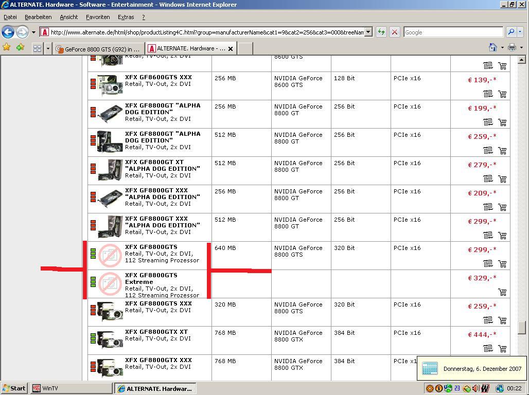Switch to WinTV in the taskbar
Screen dimensions: 529x395
tap(71, 388)
